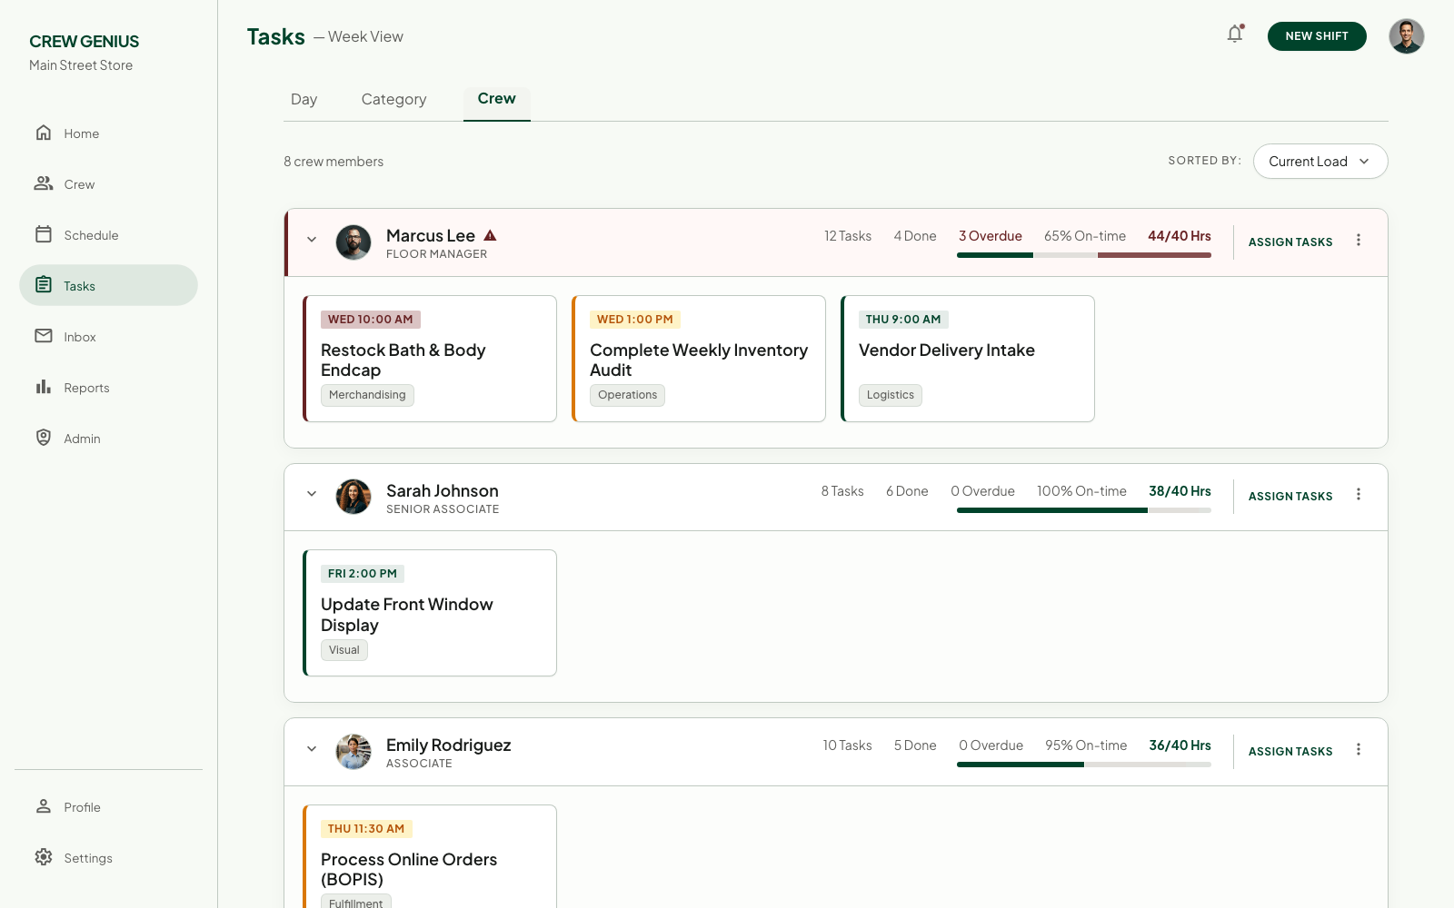
Task: Open the Home sidebar icon
Action: [x=44, y=133]
